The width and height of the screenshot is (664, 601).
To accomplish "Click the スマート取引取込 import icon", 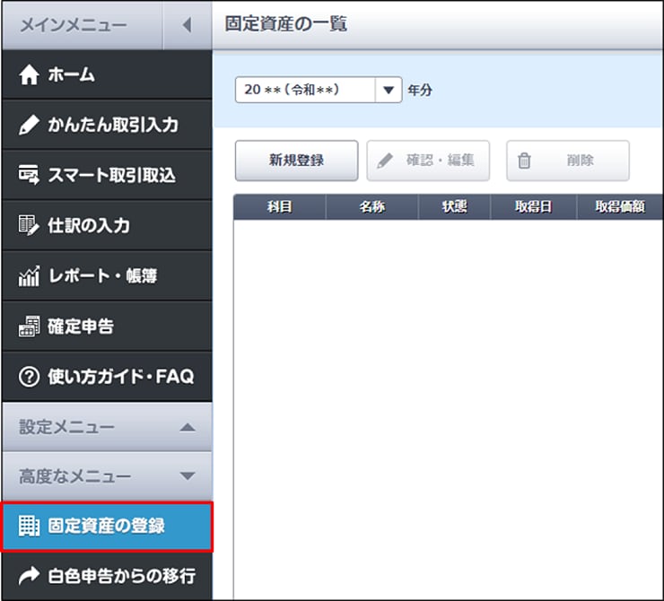I will click(x=29, y=175).
